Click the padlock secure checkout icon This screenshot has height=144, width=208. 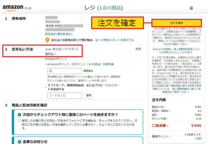[x=191, y=8]
